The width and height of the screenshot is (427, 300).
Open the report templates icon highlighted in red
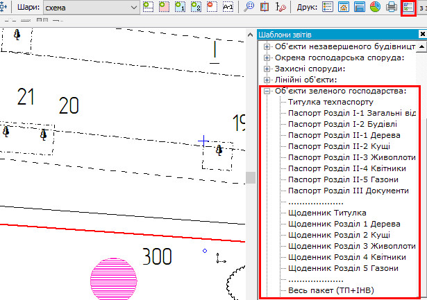[x=408, y=8]
